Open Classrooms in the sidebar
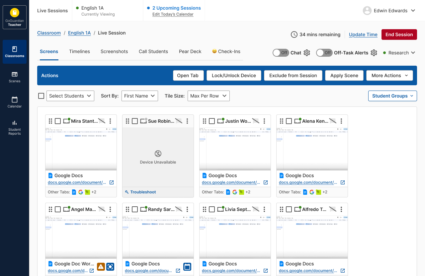The height and width of the screenshot is (276, 425). [15, 52]
